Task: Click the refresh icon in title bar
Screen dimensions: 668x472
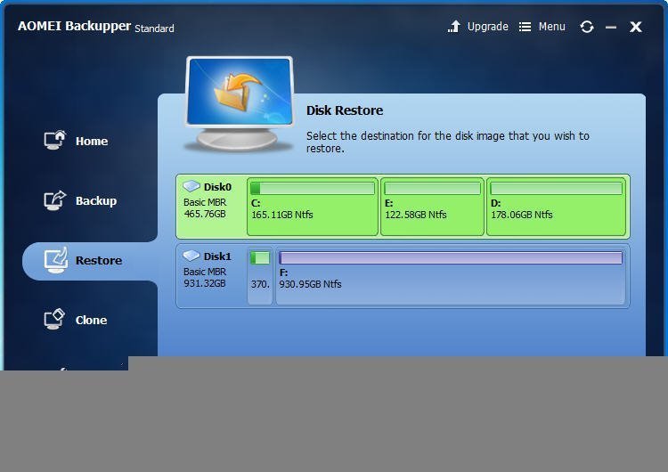Action: tap(587, 27)
